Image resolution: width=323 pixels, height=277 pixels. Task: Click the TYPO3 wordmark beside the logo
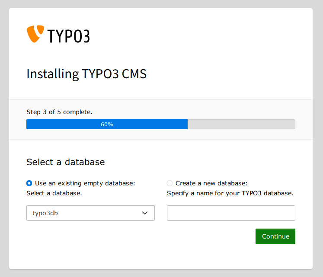click(x=69, y=36)
